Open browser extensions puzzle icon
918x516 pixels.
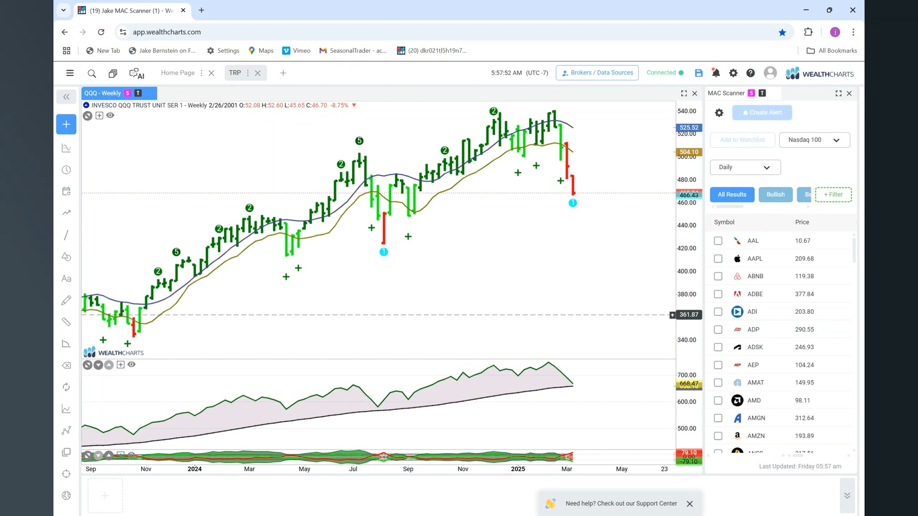pos(808,32)
